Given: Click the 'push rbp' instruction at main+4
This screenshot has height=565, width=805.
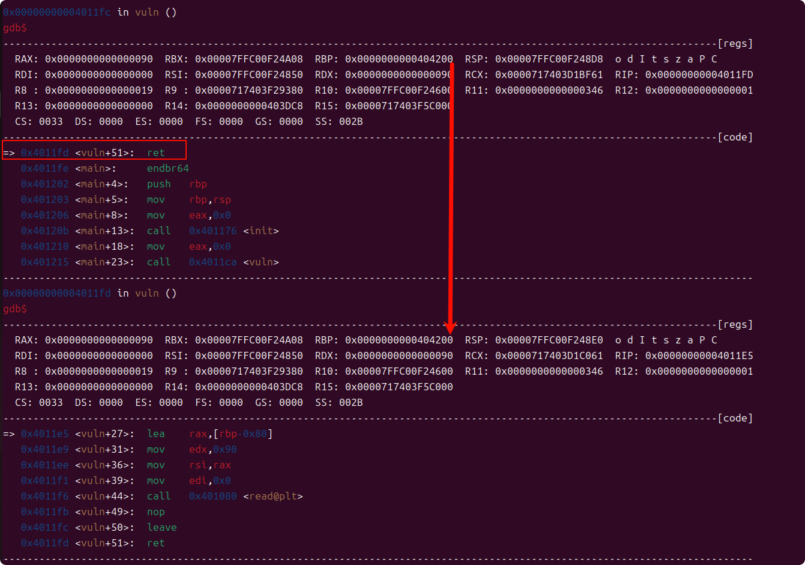Looking at the screenshot, I should (177, 184).
